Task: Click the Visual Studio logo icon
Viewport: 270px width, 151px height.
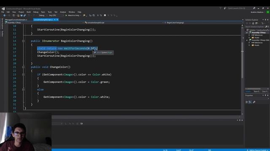Action: [x=3, y=8]
